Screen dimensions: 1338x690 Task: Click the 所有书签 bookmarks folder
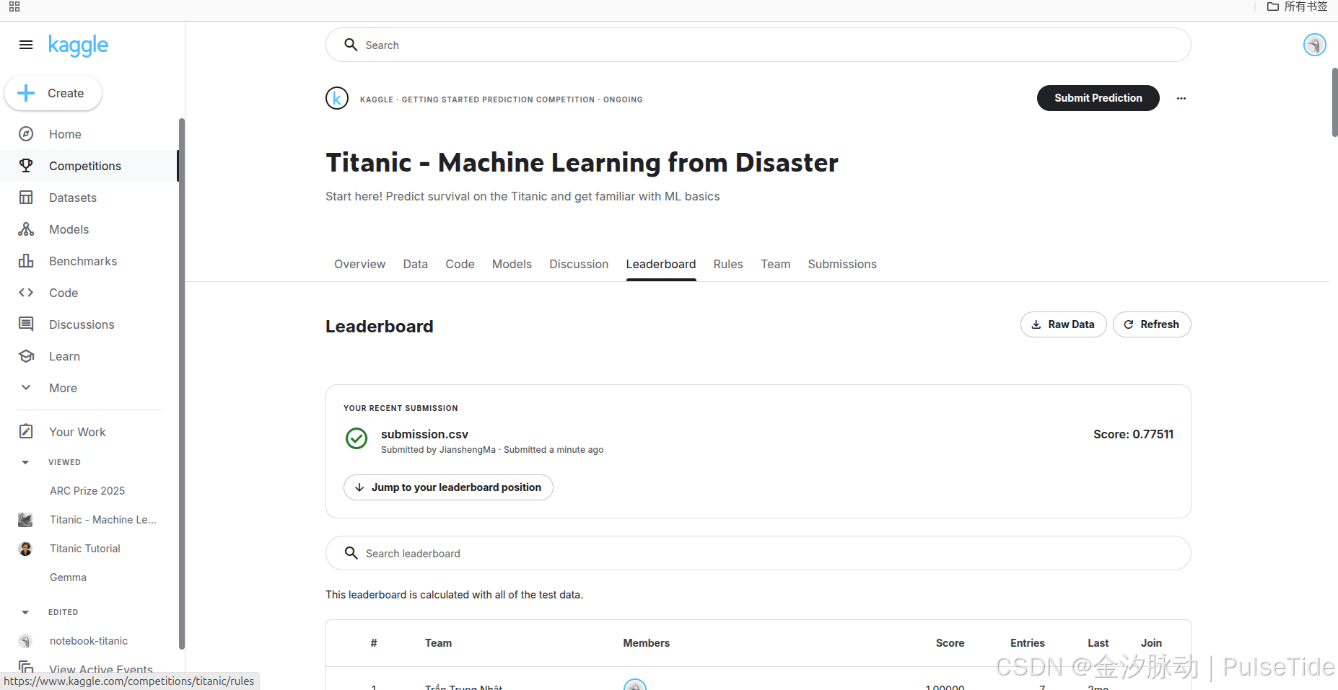tap(1298, 6)
